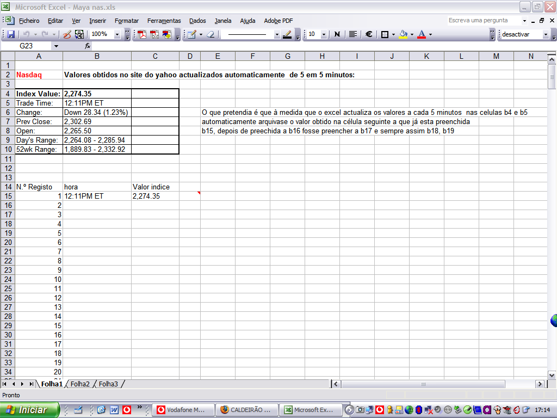Open the Editar menu
The height and width of the screenshot is (418, 557).
pyautogui.click(x=55, y=21)
